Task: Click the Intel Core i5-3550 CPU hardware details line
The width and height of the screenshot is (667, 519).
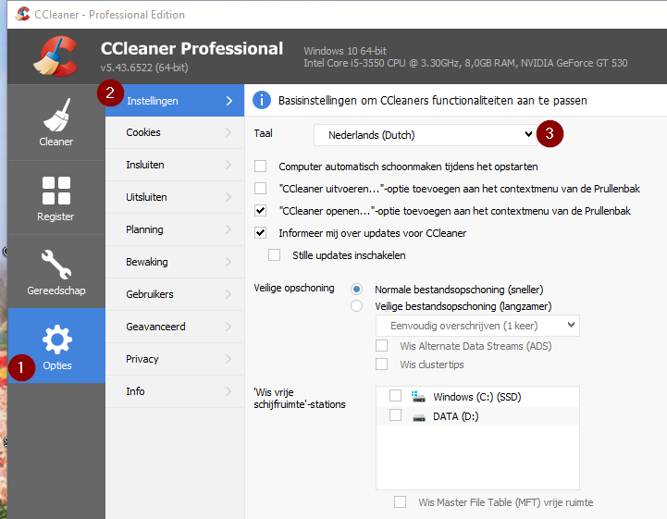Action: click(x=465, y=63)
